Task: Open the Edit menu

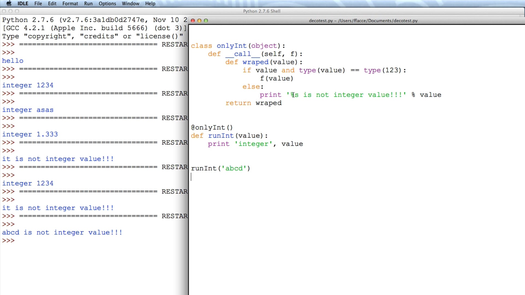Action: (52, 4)
